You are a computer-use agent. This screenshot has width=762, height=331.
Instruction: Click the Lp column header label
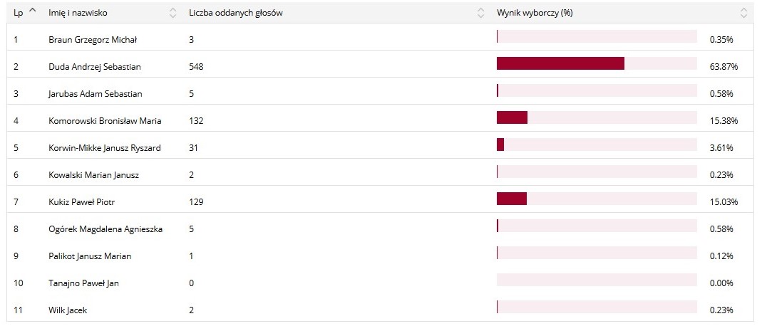coord(18,13)
